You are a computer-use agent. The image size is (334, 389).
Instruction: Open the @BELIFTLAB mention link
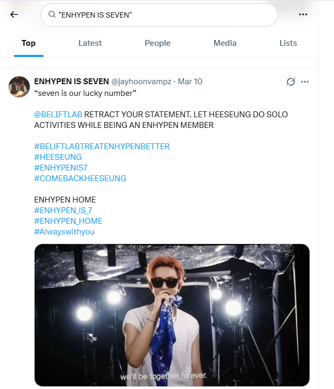(x=58, y=115)
